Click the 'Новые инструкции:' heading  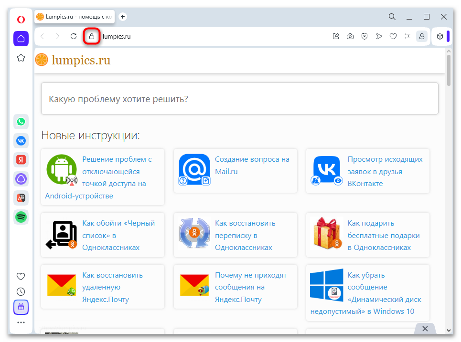[x=91, y=135]
